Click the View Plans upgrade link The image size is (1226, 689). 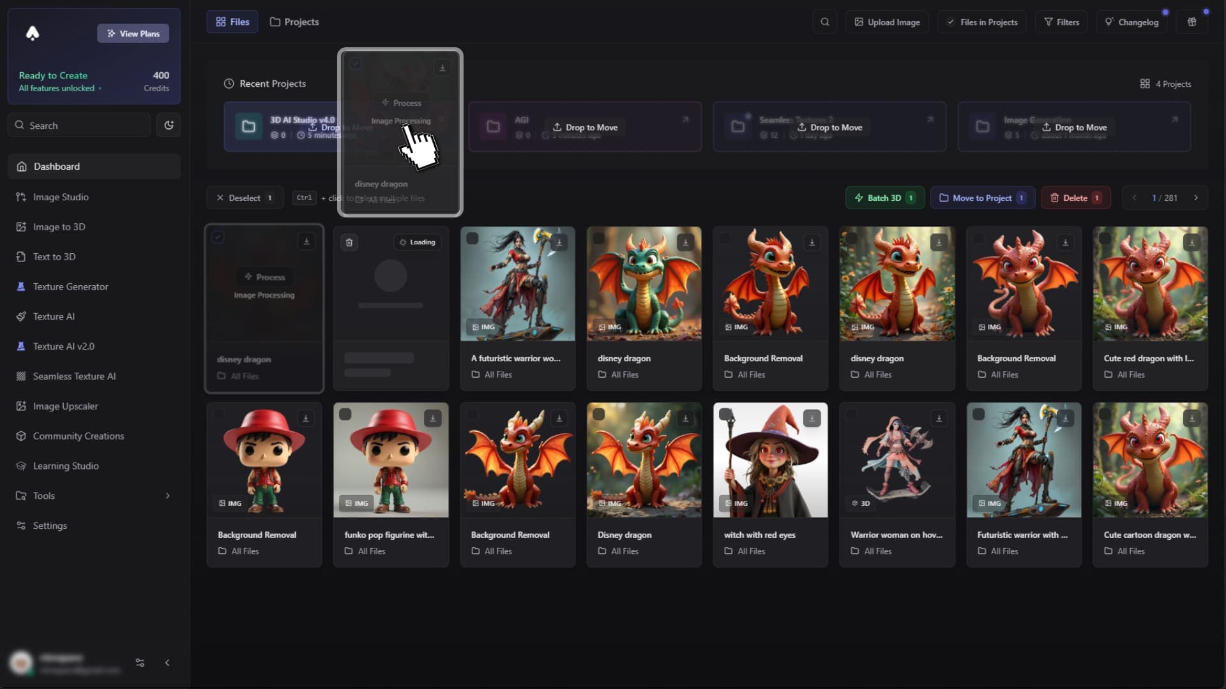click(x=133, y=33)
